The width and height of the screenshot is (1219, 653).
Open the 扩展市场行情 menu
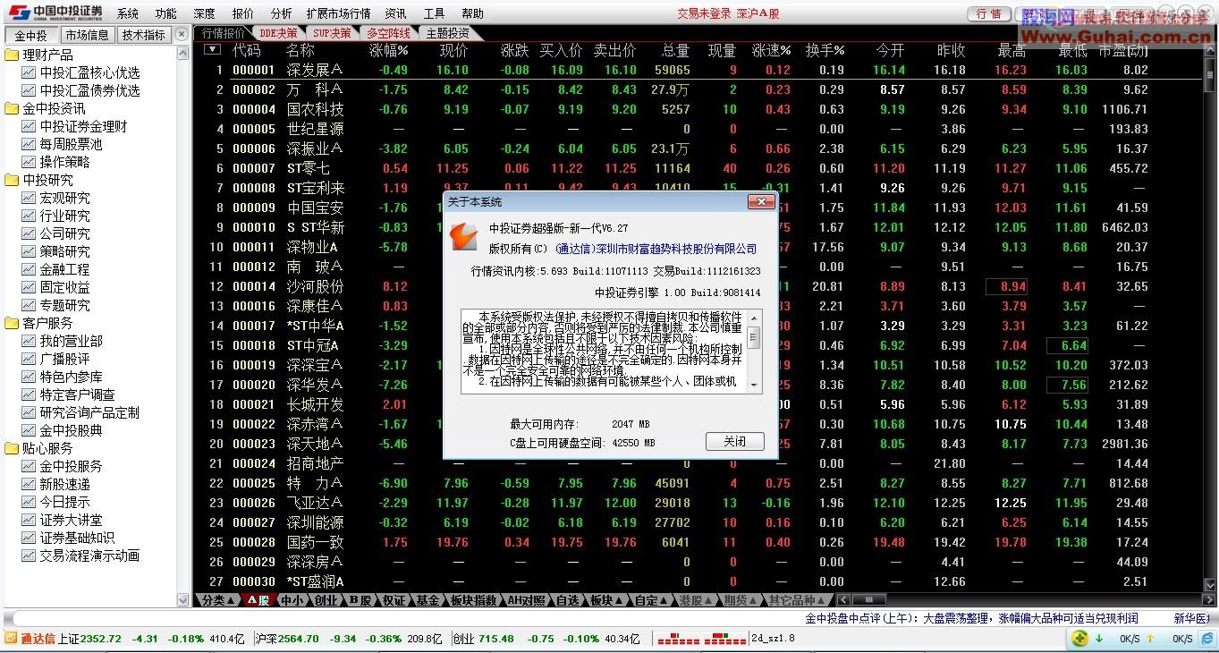pos(338,13)
